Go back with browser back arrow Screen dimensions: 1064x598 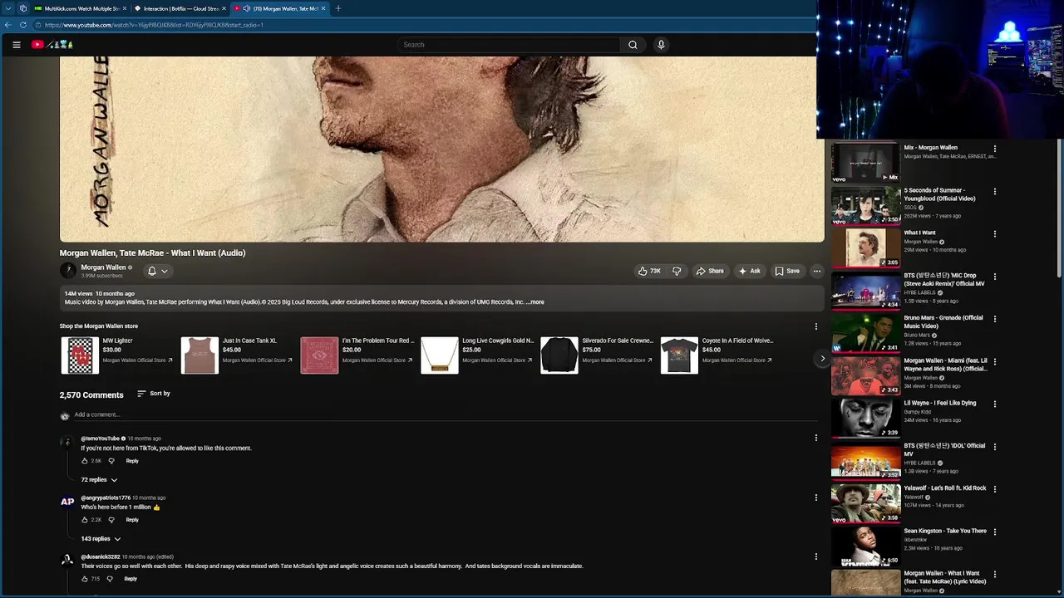click(8, 25)
